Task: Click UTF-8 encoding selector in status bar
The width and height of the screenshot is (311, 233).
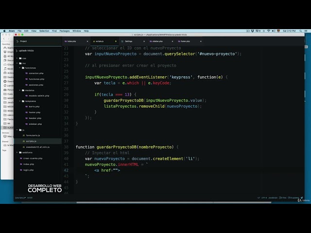Action: [x=264, y=198]
